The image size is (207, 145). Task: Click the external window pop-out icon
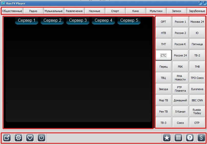pos(7,138)
